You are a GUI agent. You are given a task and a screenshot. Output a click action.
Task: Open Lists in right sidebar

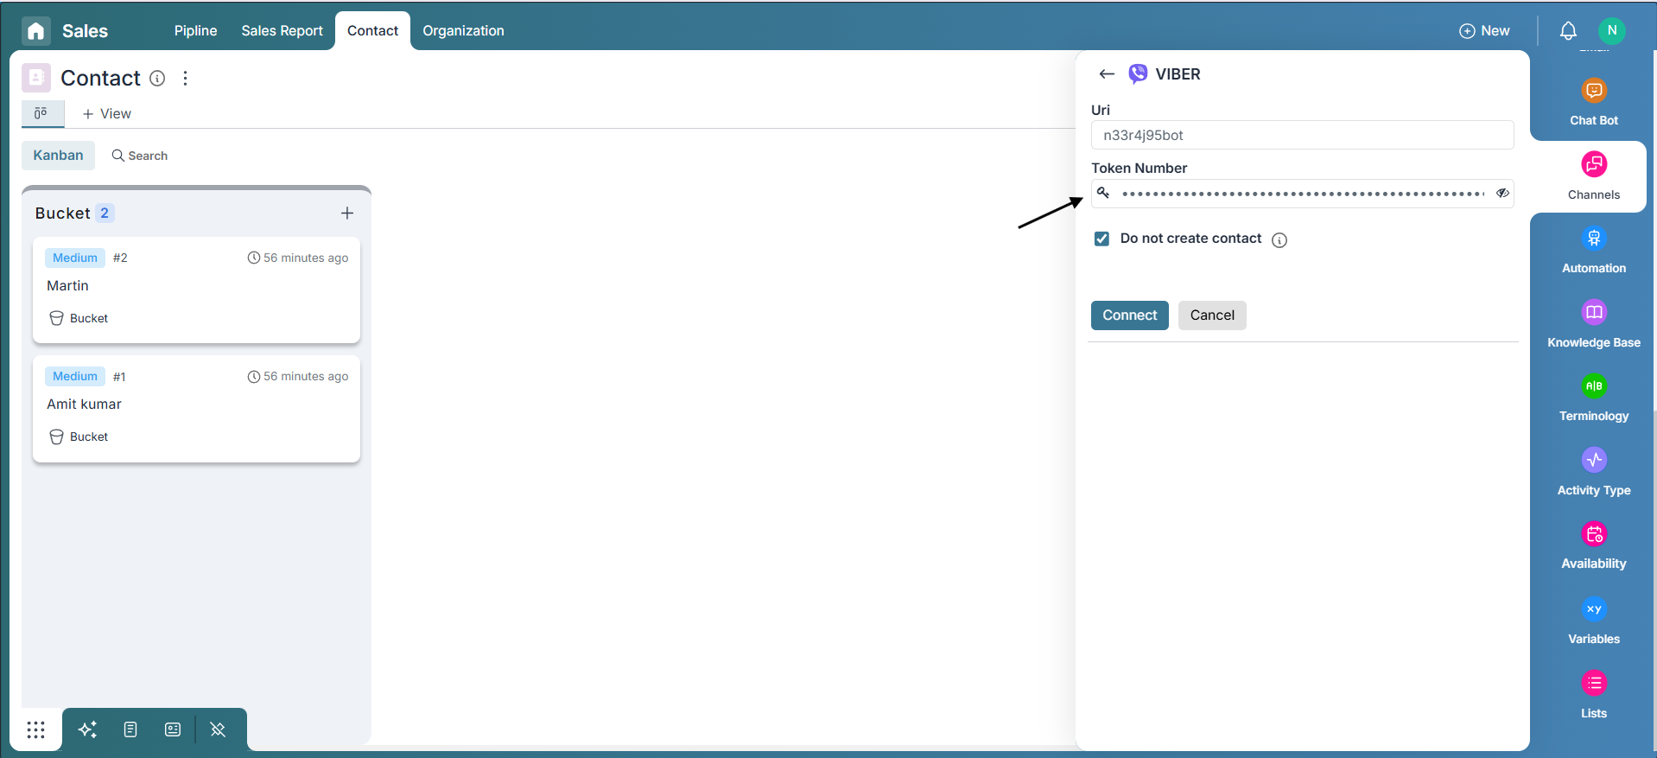(1594, 695)
